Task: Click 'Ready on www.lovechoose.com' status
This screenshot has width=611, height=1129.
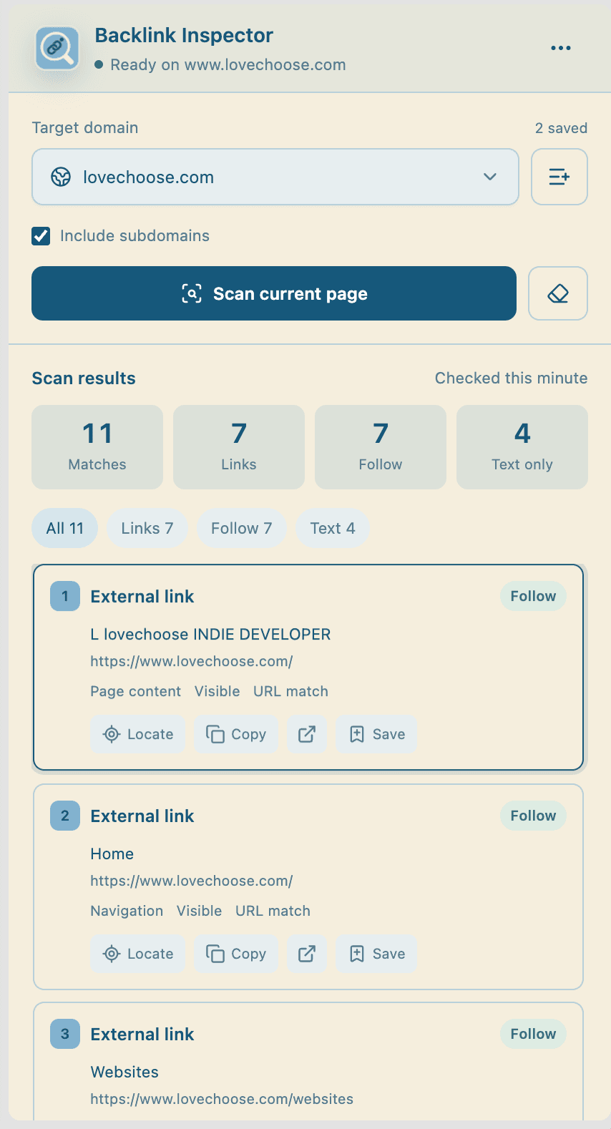Action: tap(228, 64)
